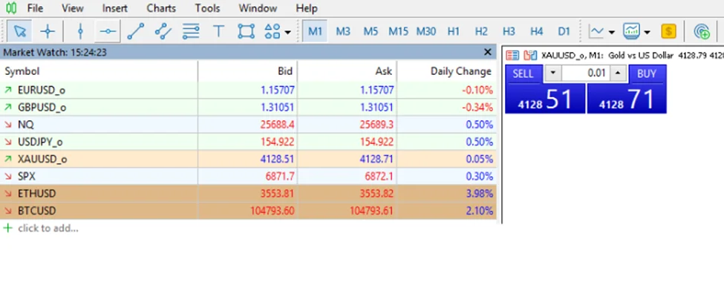
Task: Click the BUY 4128.71 button
Action: click(x=627, y=89)
